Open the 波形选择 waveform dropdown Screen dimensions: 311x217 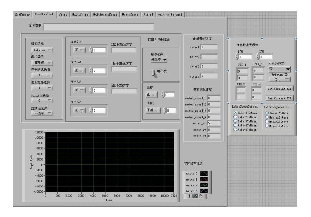pos(42,63)
